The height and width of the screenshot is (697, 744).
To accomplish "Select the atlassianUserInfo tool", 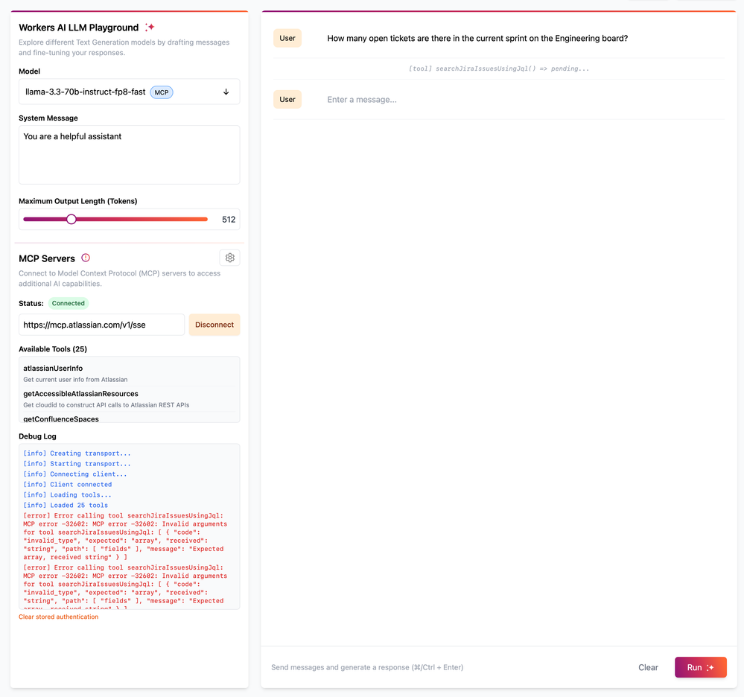I will tap(53, 368).
